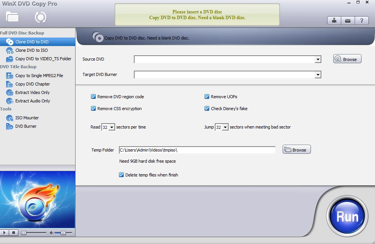Toggle Check Disney's fake checkbox
The height and width of the screenshot is (244, 375).
(207, 109)
